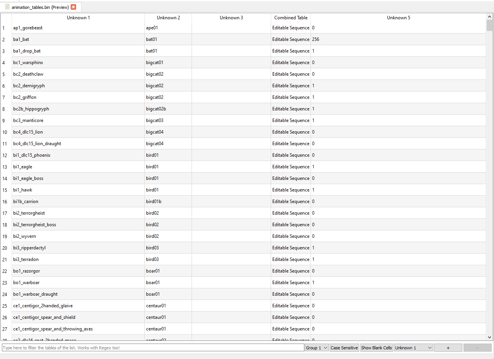Select cell bc1_warsphinx
Viewport: 494px width, 359px height.
point(78,63)
